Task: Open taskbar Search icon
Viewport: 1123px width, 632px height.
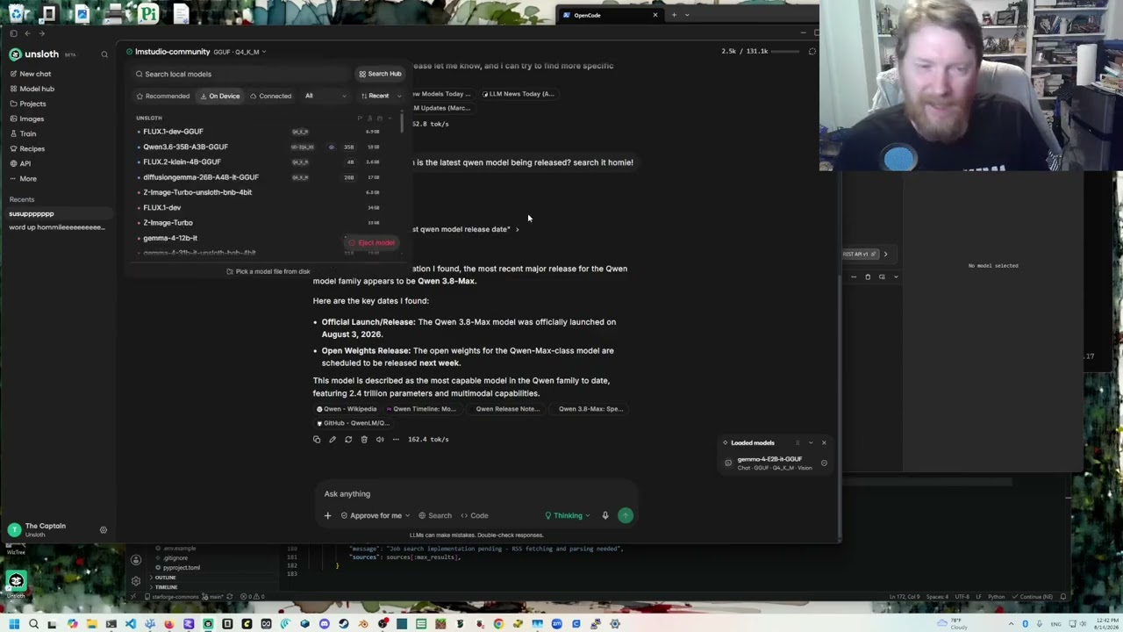Action: 33,624
